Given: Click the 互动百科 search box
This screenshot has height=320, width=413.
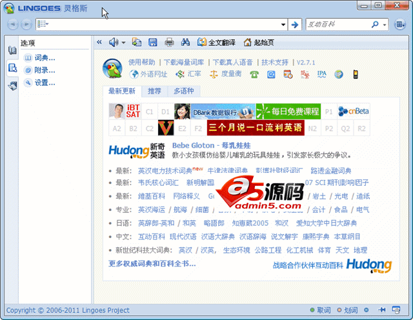Looking at the screenshot, I should (337, 25).
